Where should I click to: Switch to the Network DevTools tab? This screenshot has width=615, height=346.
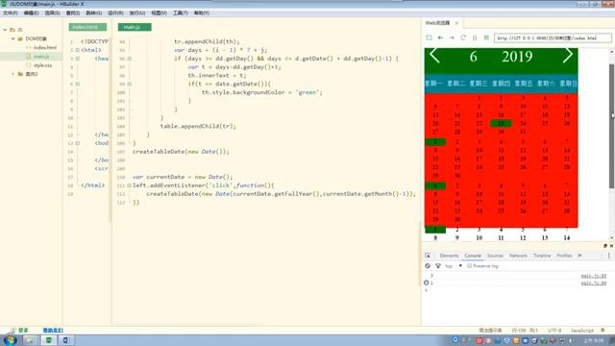(518, 256)
